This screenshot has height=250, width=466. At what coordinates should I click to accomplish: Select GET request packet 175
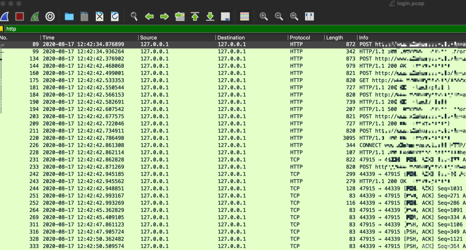(233, 80)
